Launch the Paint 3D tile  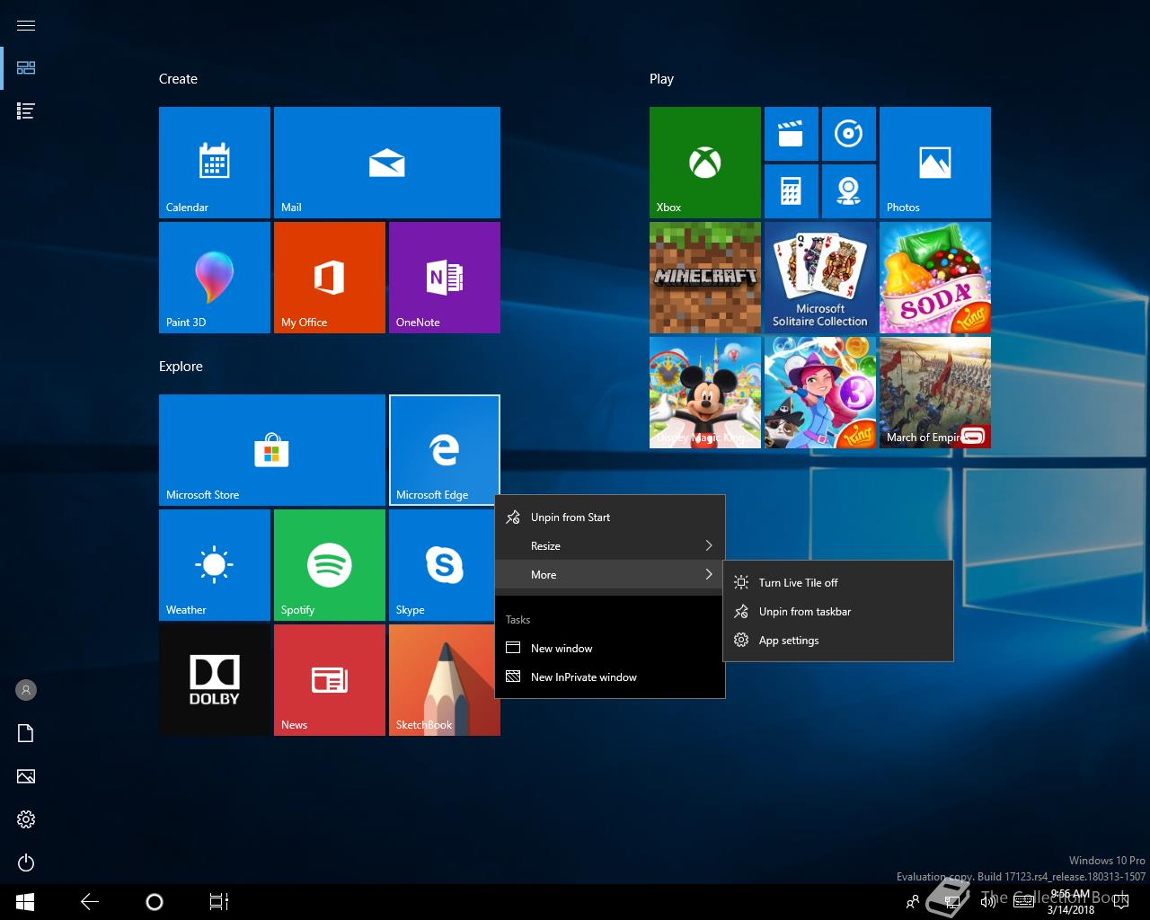[x=214, y=277]
